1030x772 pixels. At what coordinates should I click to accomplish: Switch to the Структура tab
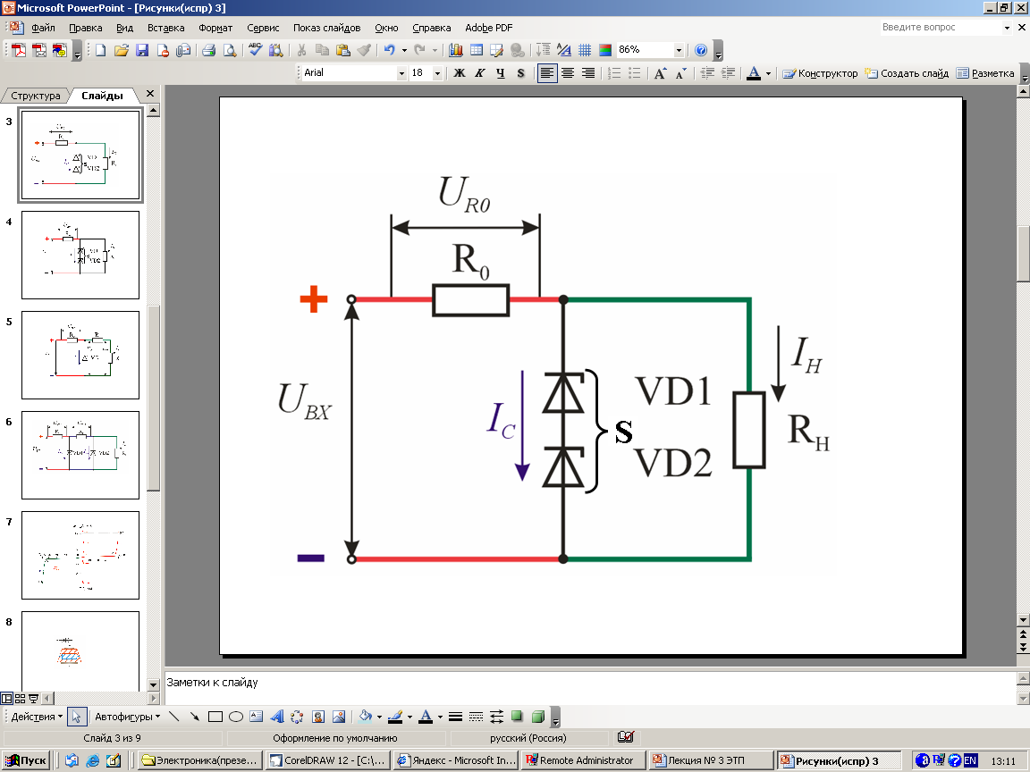(36, 96)
